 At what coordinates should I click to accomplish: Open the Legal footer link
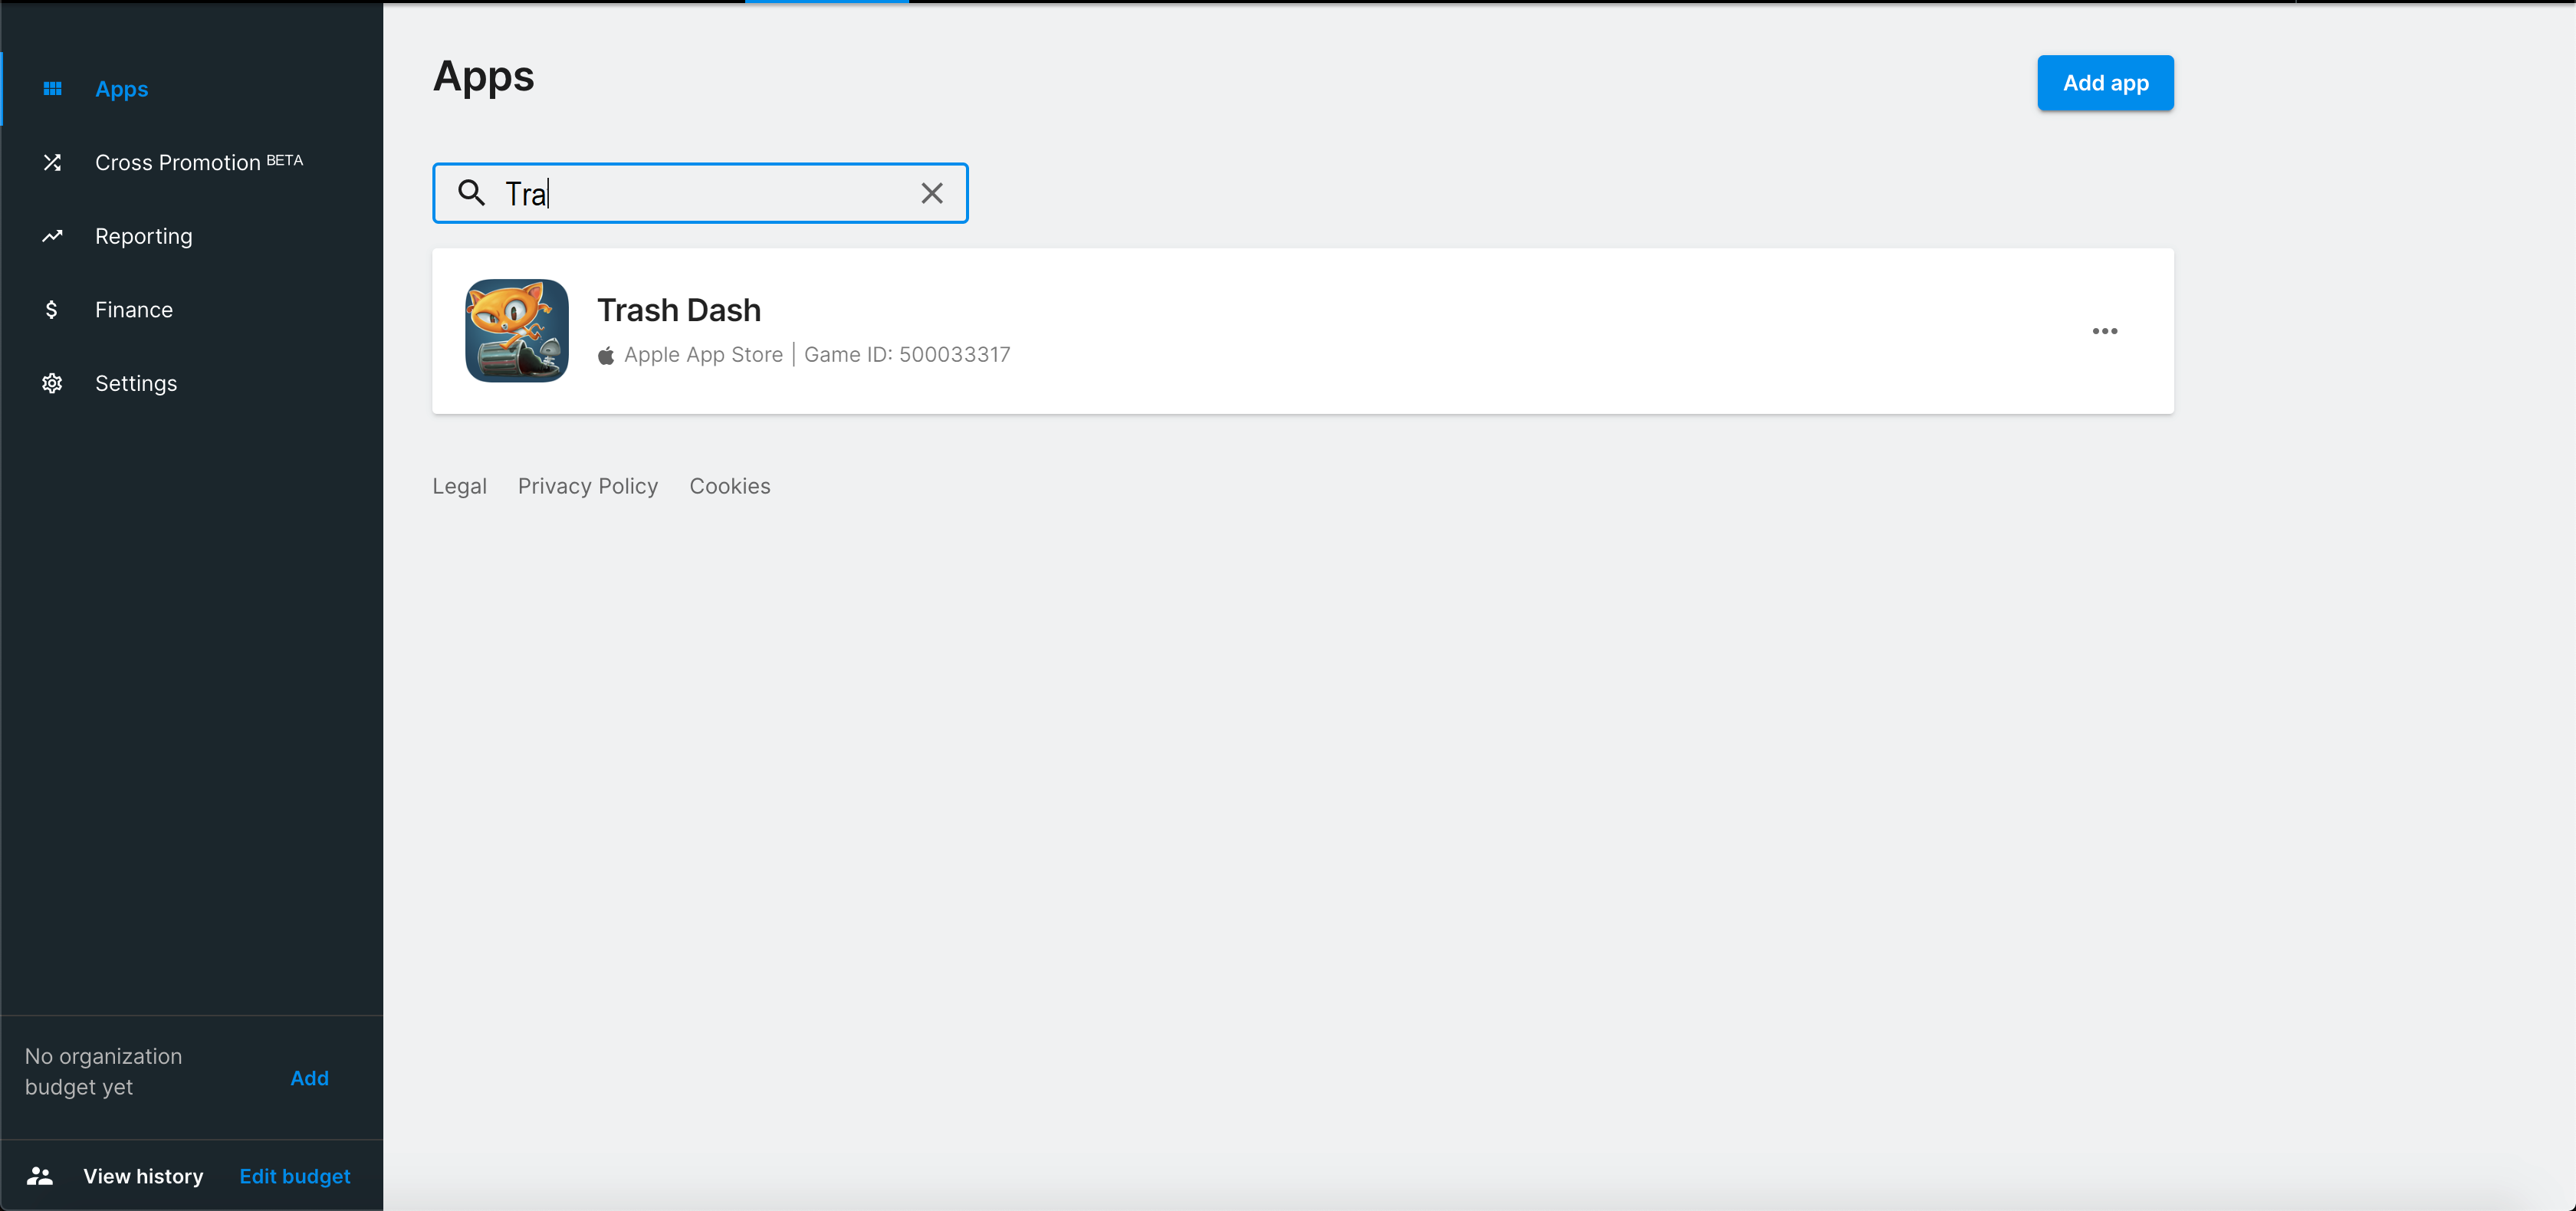pos(459,486)
